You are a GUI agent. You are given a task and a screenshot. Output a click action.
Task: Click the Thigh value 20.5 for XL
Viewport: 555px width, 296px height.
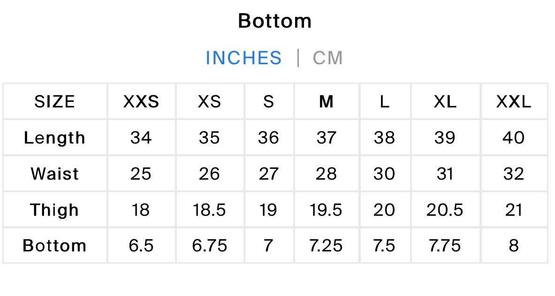(445, 210)
